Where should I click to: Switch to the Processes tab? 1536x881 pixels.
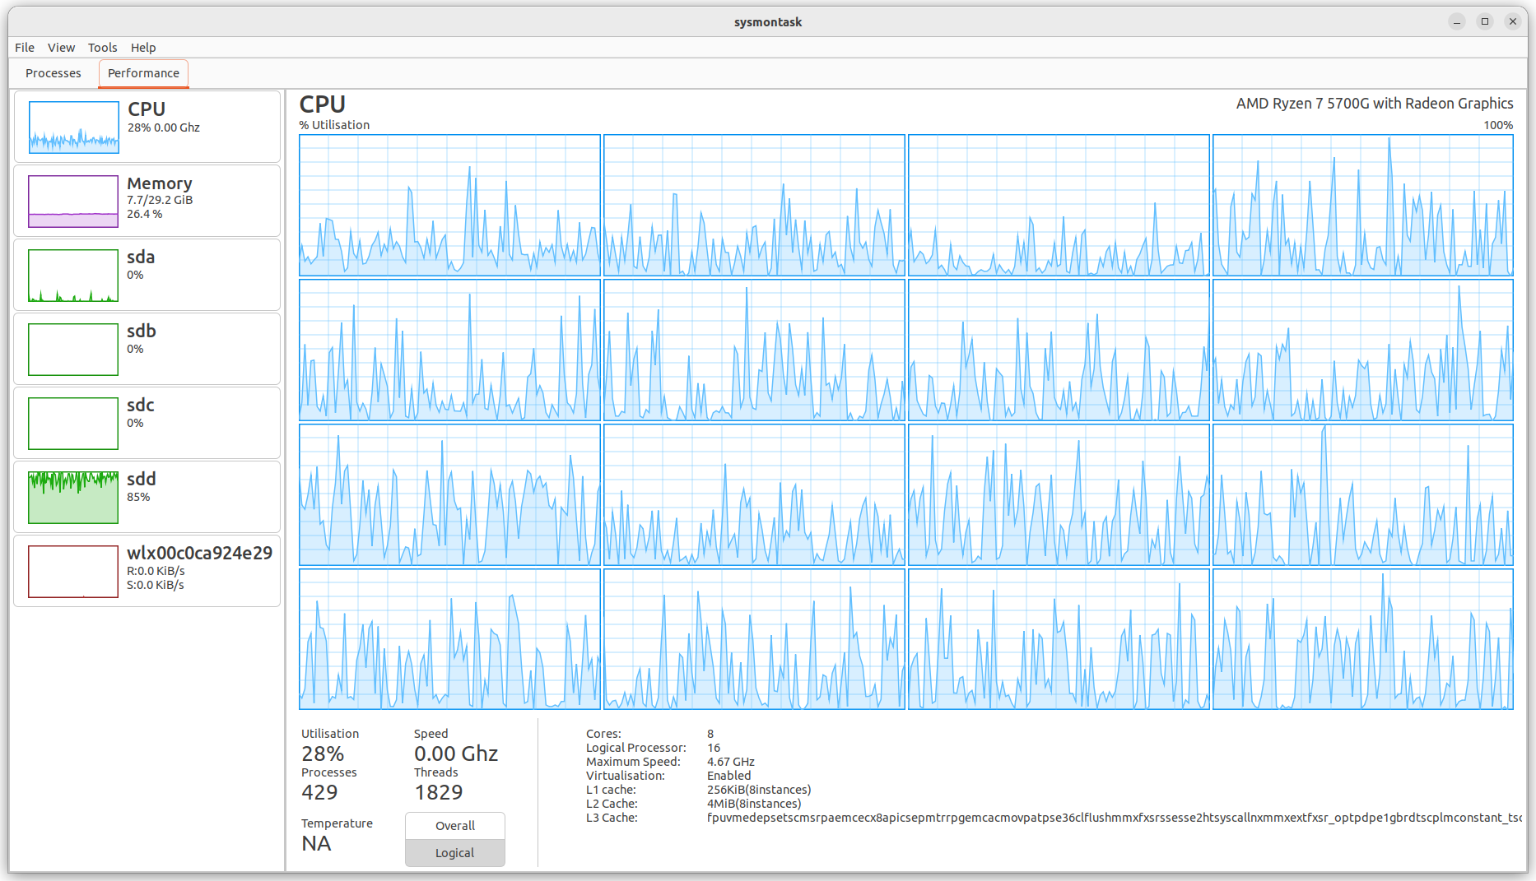(53, 73)
